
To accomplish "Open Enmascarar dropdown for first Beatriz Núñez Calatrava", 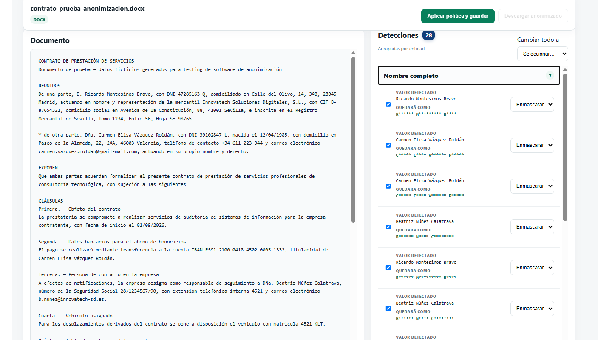I will [x=532, y=227].
